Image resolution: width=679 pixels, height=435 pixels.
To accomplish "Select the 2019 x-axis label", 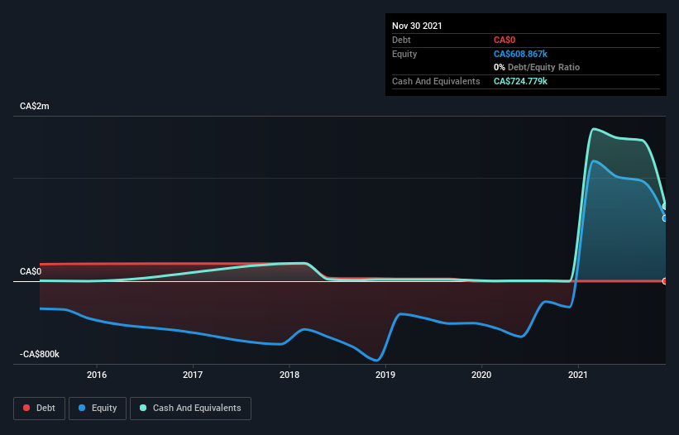I will [x=385, y=375].
